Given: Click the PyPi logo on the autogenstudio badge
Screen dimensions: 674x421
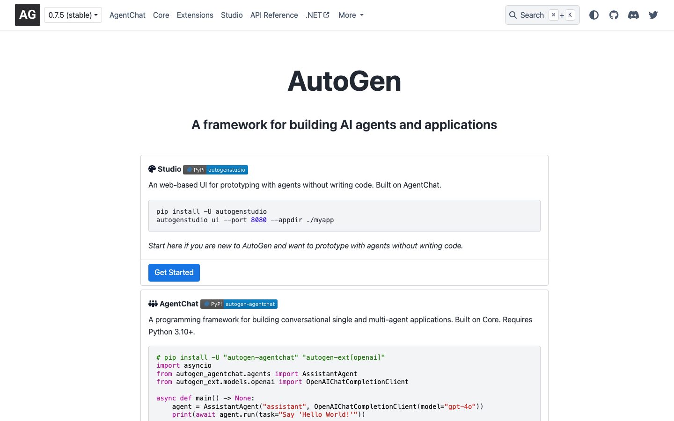Looking at the screenshot, I should 189,170.
